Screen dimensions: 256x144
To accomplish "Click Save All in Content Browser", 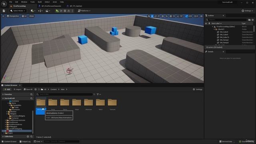I will coord(28,90).
